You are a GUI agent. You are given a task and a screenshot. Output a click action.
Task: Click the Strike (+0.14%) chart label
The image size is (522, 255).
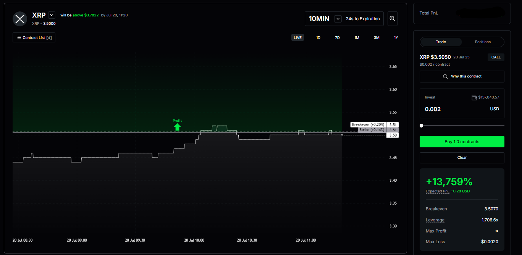[x=372, y=130]
